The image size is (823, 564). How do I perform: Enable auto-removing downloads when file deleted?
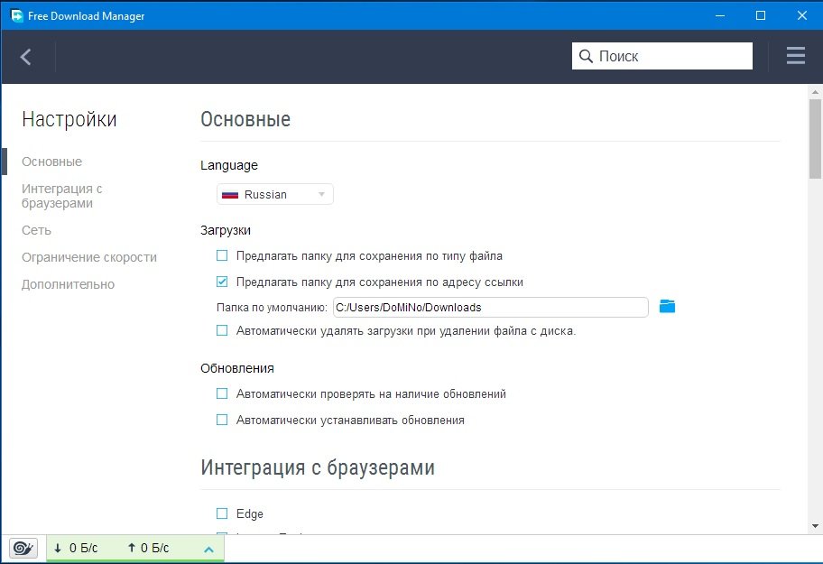pos(222,330)
